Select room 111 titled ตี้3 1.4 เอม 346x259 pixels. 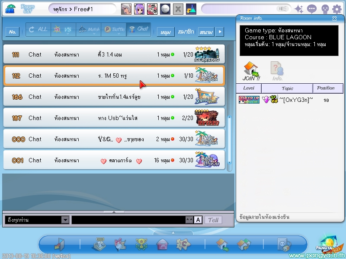coord(114,54)
